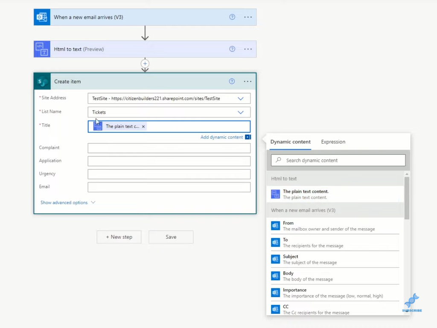
Task: Click the Urgency input field
Action: (x=169, y=174)
